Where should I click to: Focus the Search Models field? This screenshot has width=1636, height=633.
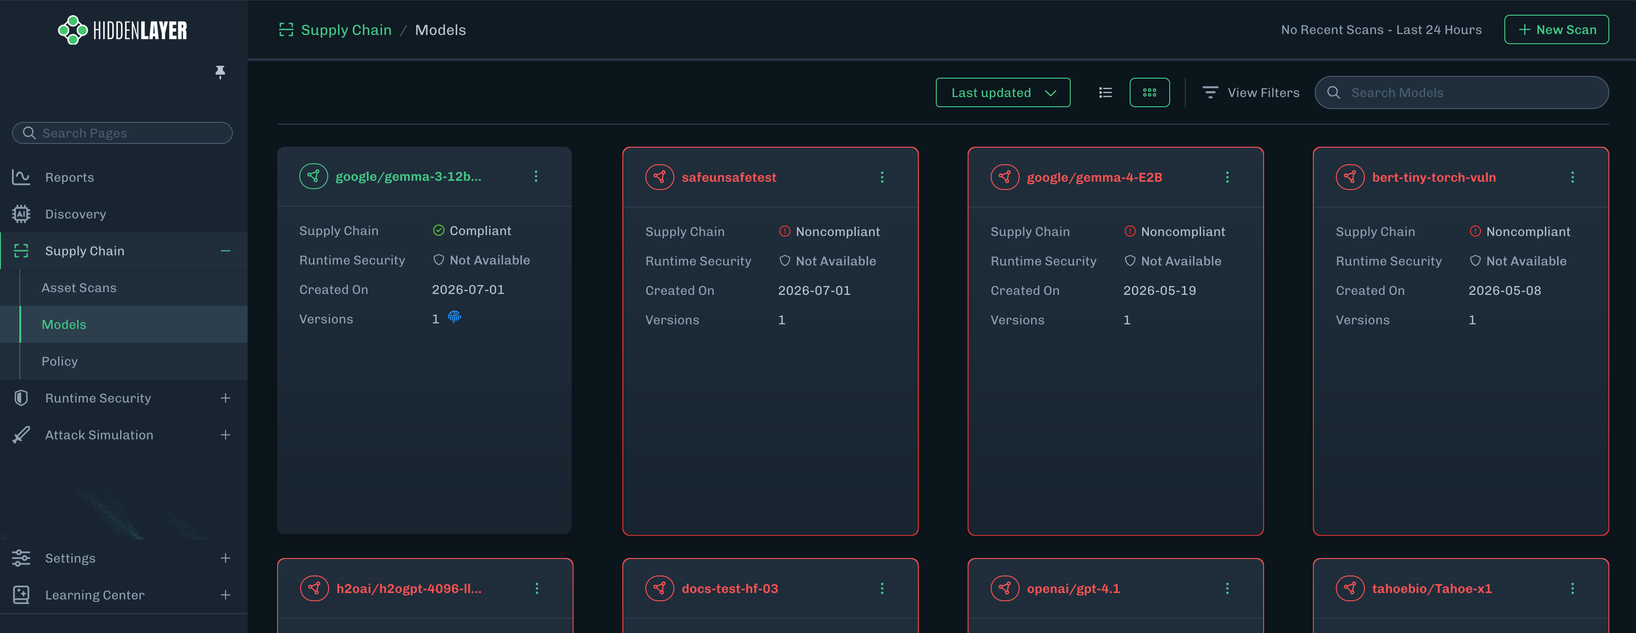pyautogui.click(x=1462, y=93)
